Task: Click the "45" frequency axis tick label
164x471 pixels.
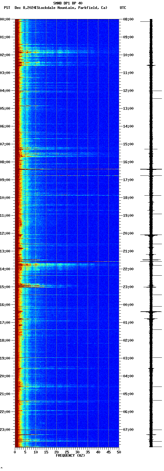Action: (108, 452)
